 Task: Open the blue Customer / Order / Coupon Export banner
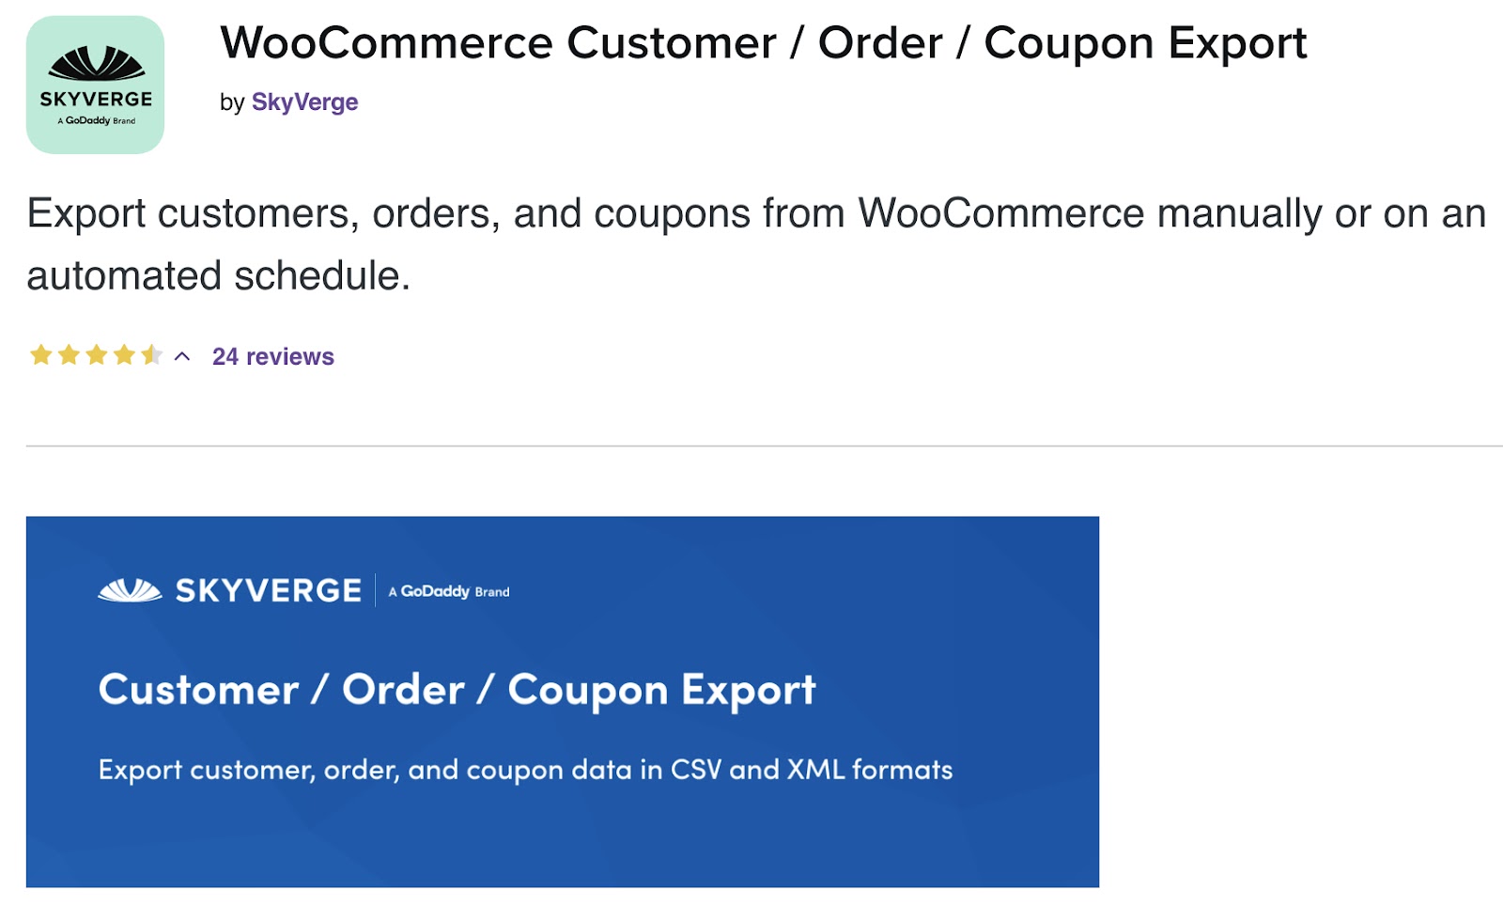[563, 701]
